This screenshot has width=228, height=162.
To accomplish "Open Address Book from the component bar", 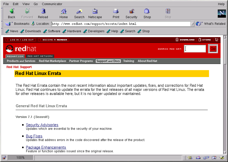I will coord(214,158).
